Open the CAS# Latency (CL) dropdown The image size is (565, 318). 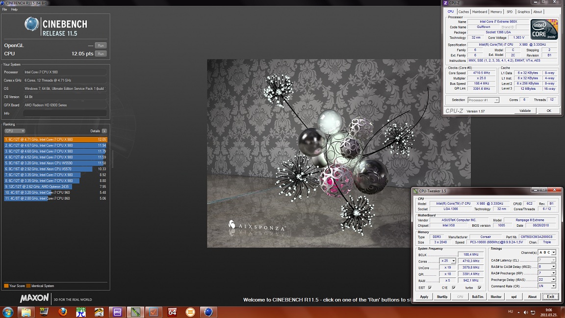pyautogui.click(x=547, y=260)
